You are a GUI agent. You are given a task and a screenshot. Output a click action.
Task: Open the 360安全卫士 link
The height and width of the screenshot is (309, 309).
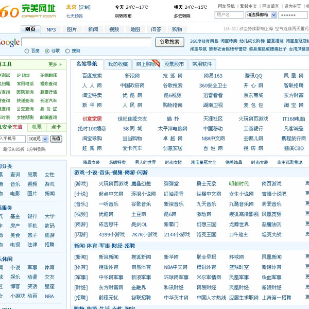pyautogui.click(x=213, y=85)
